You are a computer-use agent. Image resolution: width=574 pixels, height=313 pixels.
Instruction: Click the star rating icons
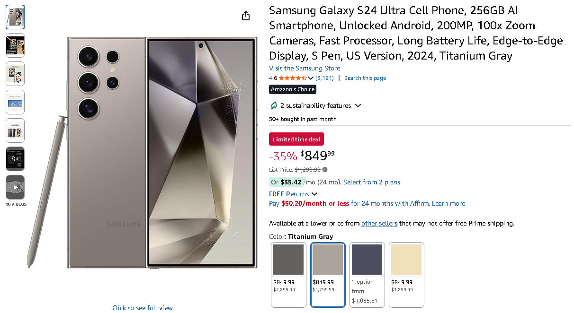pos(292,78)
